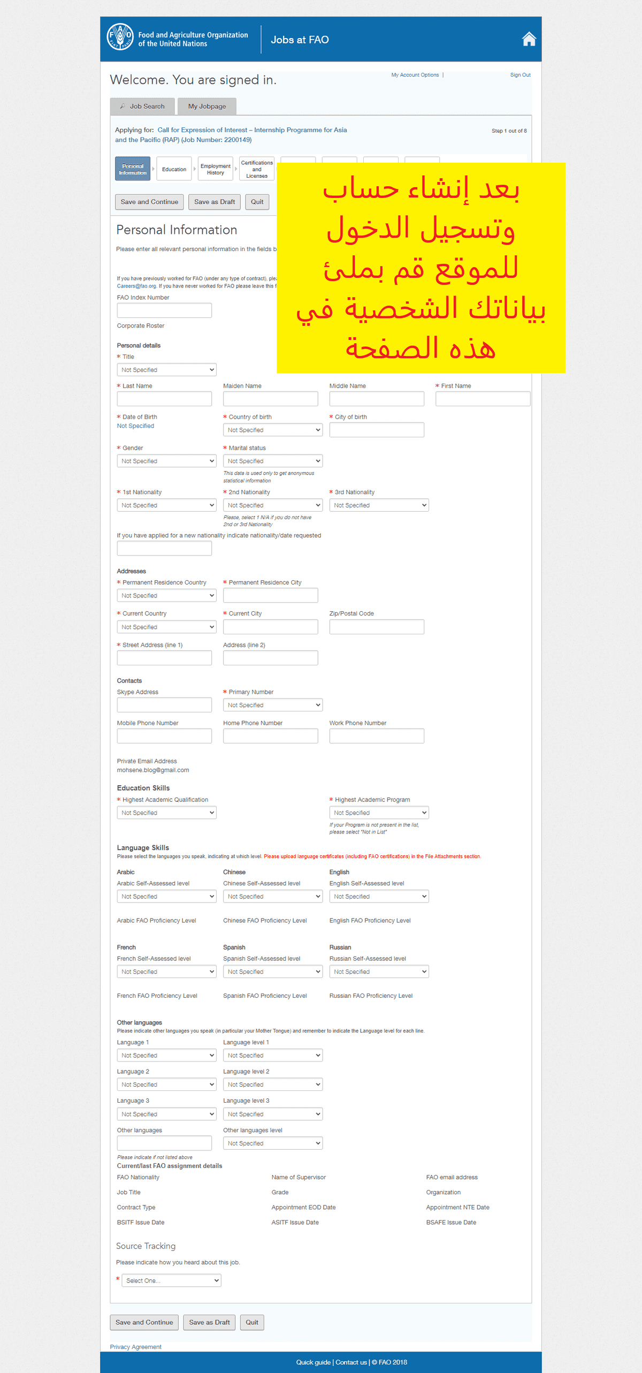Click the Skype Address field
The image size is (642, 1373).
(x=164, y=705)
